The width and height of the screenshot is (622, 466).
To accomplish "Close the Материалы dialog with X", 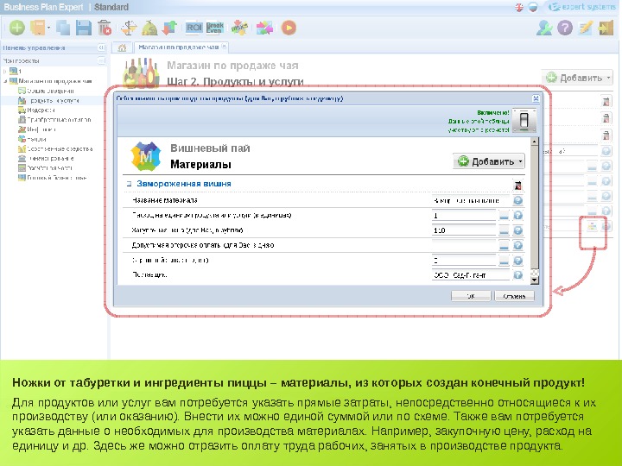I will 536,98.
